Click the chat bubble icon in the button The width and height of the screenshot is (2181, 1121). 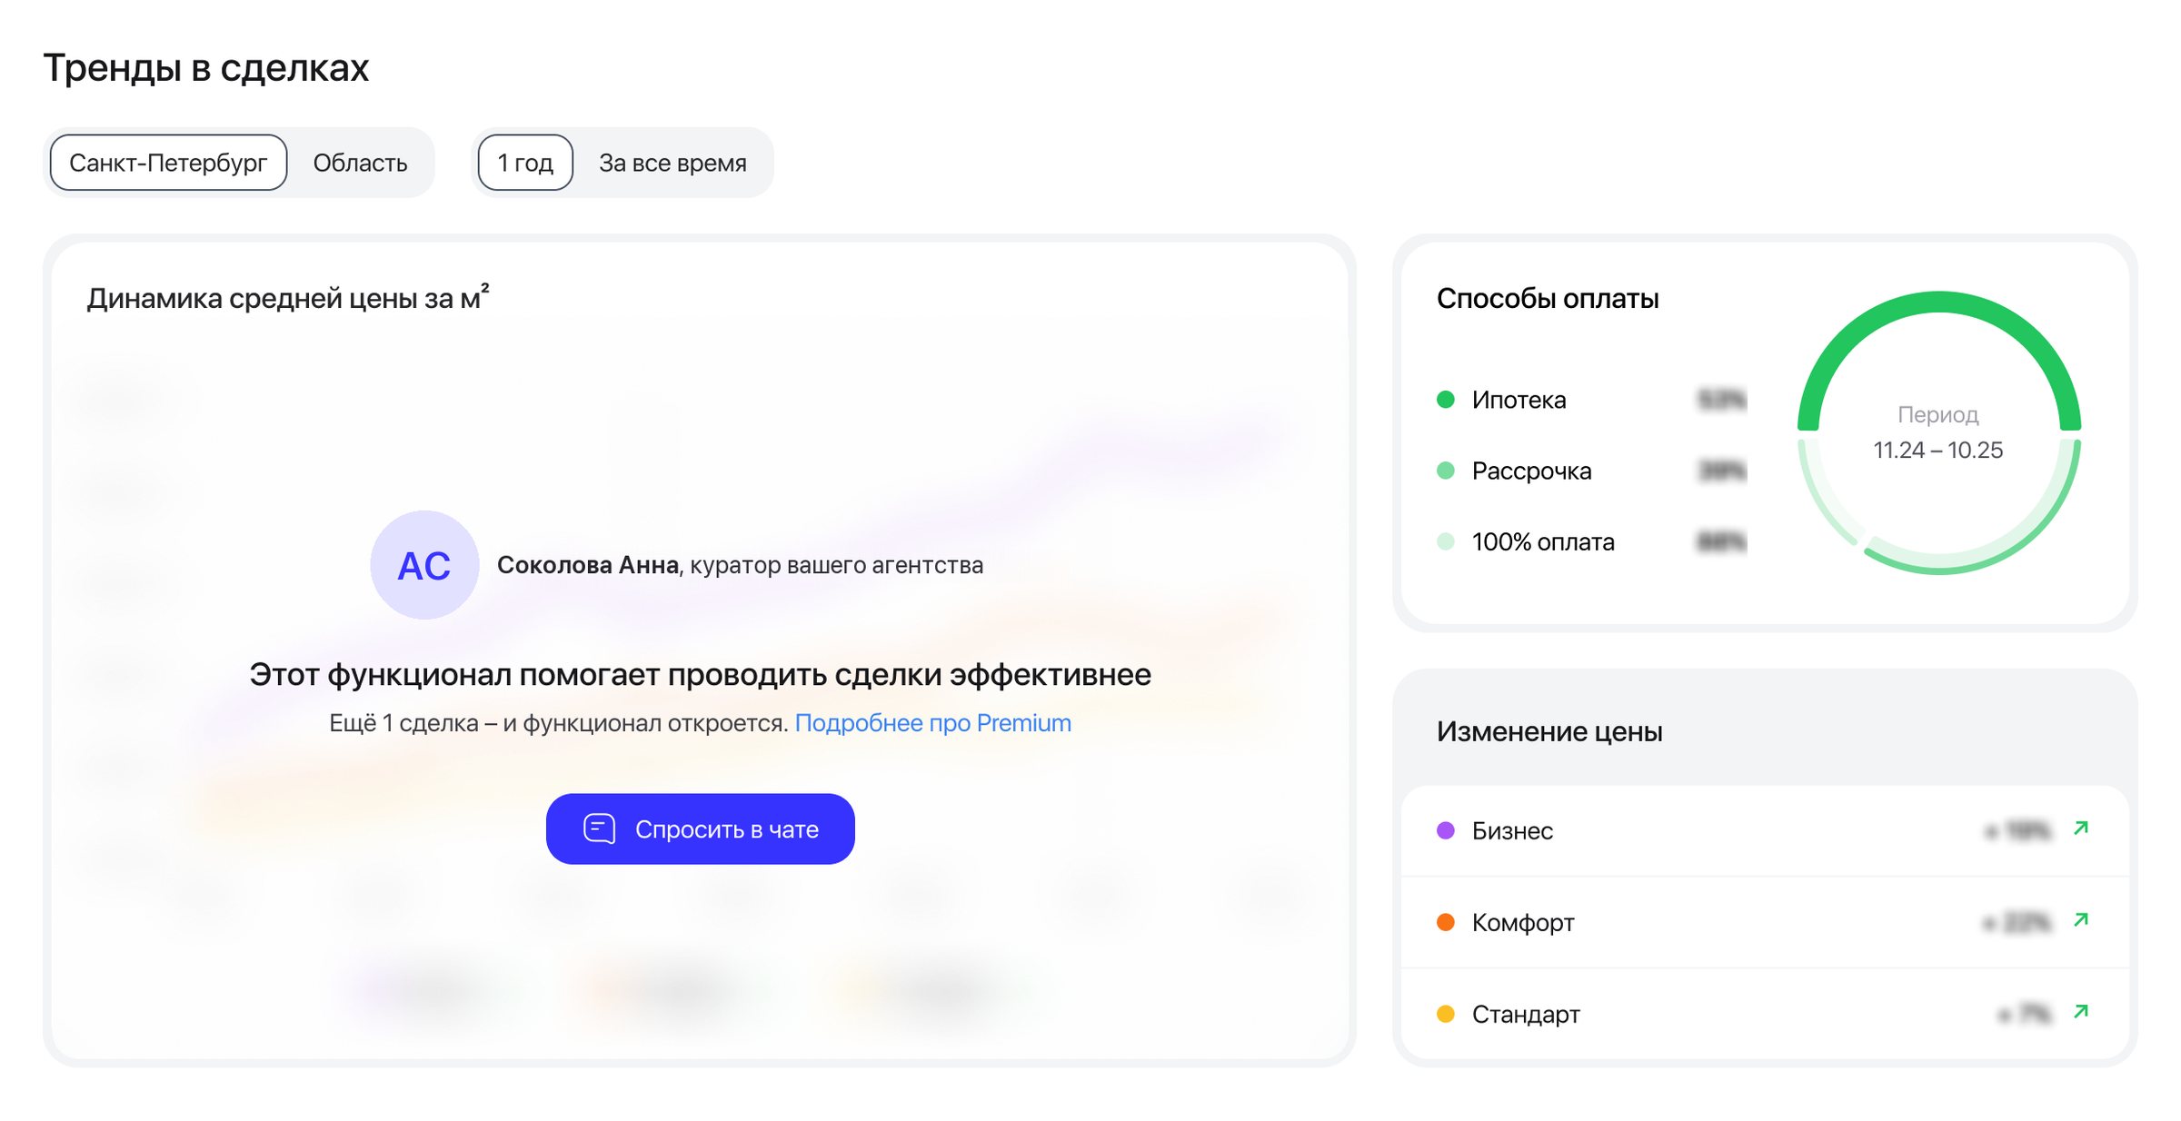(599, 828)
